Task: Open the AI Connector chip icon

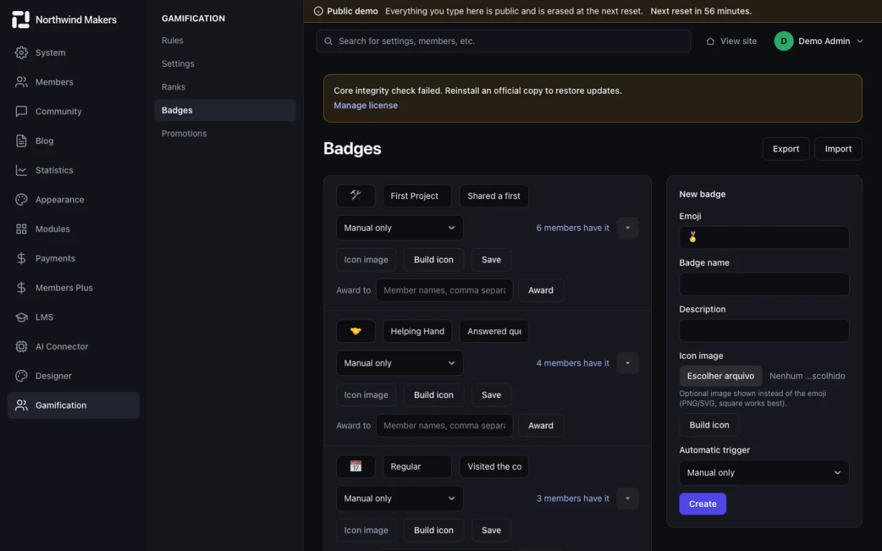Action: 21,346
